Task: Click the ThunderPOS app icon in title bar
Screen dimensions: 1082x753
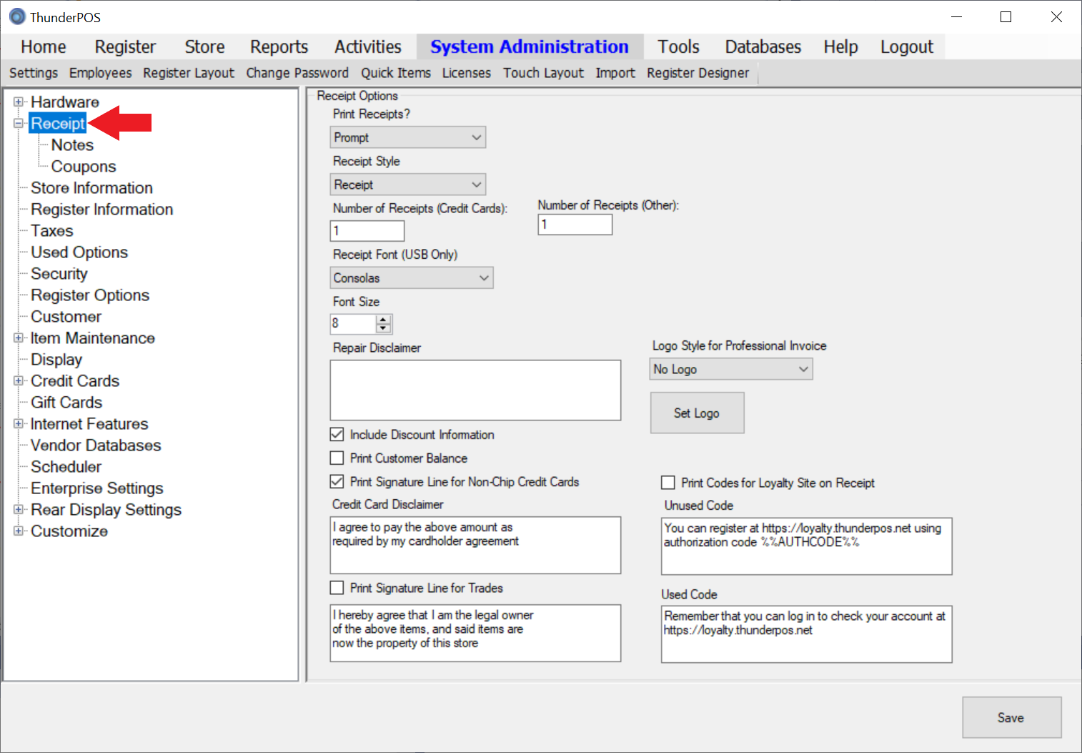Action: [17, 16]
